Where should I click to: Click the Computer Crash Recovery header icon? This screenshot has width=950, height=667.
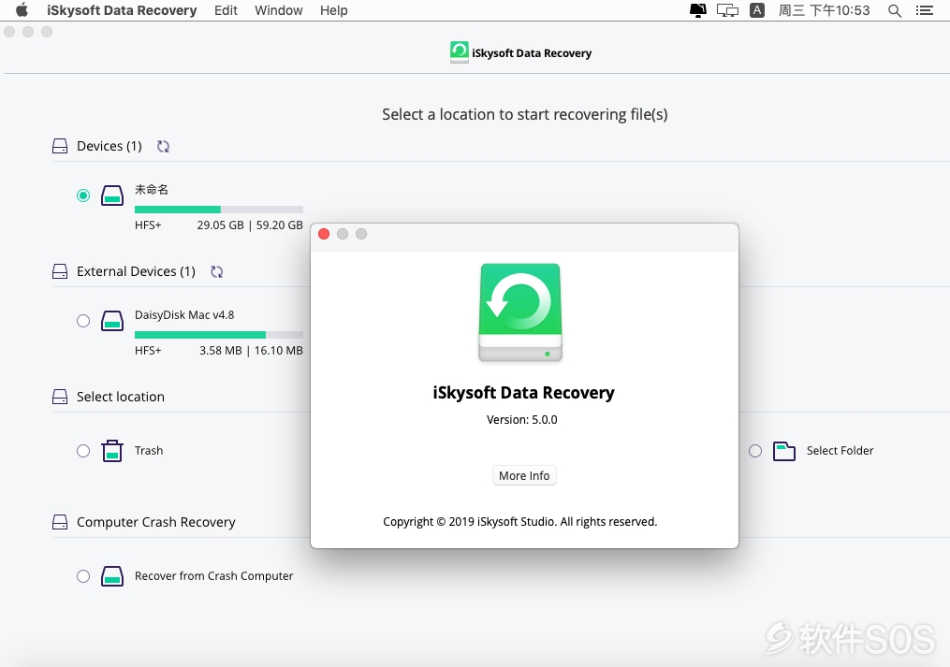tap(60, 522)
